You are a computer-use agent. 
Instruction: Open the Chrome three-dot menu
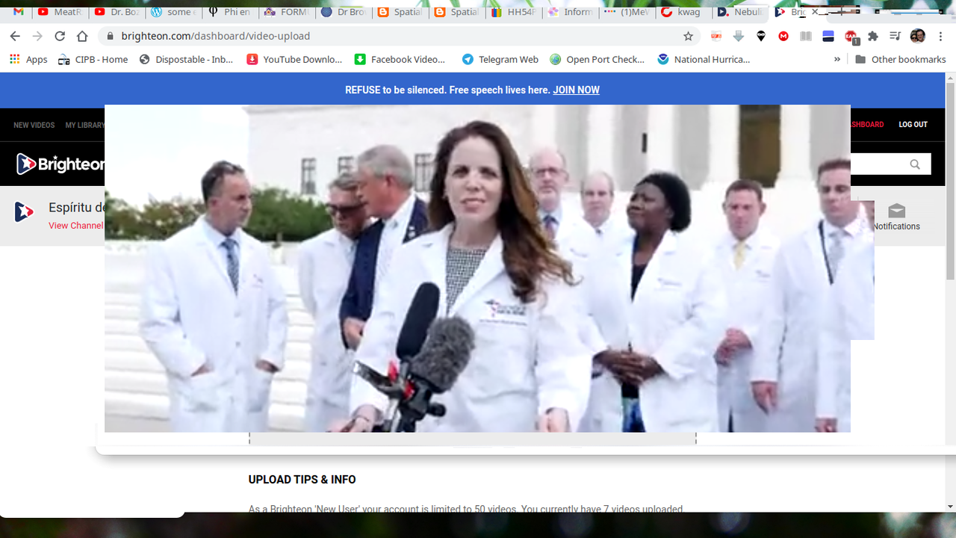point(940,36)
